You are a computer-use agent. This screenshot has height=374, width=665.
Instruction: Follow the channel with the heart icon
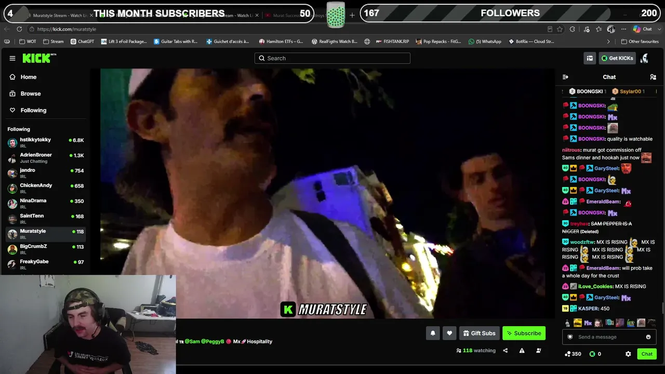[x=449, y=333]
